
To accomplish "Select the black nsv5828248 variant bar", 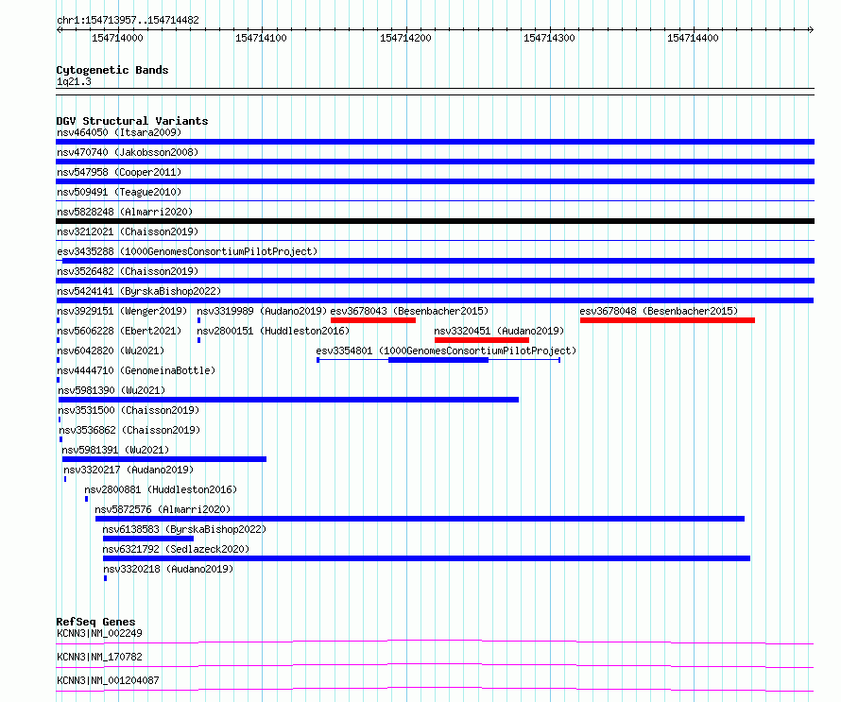I will pos(435,221).
